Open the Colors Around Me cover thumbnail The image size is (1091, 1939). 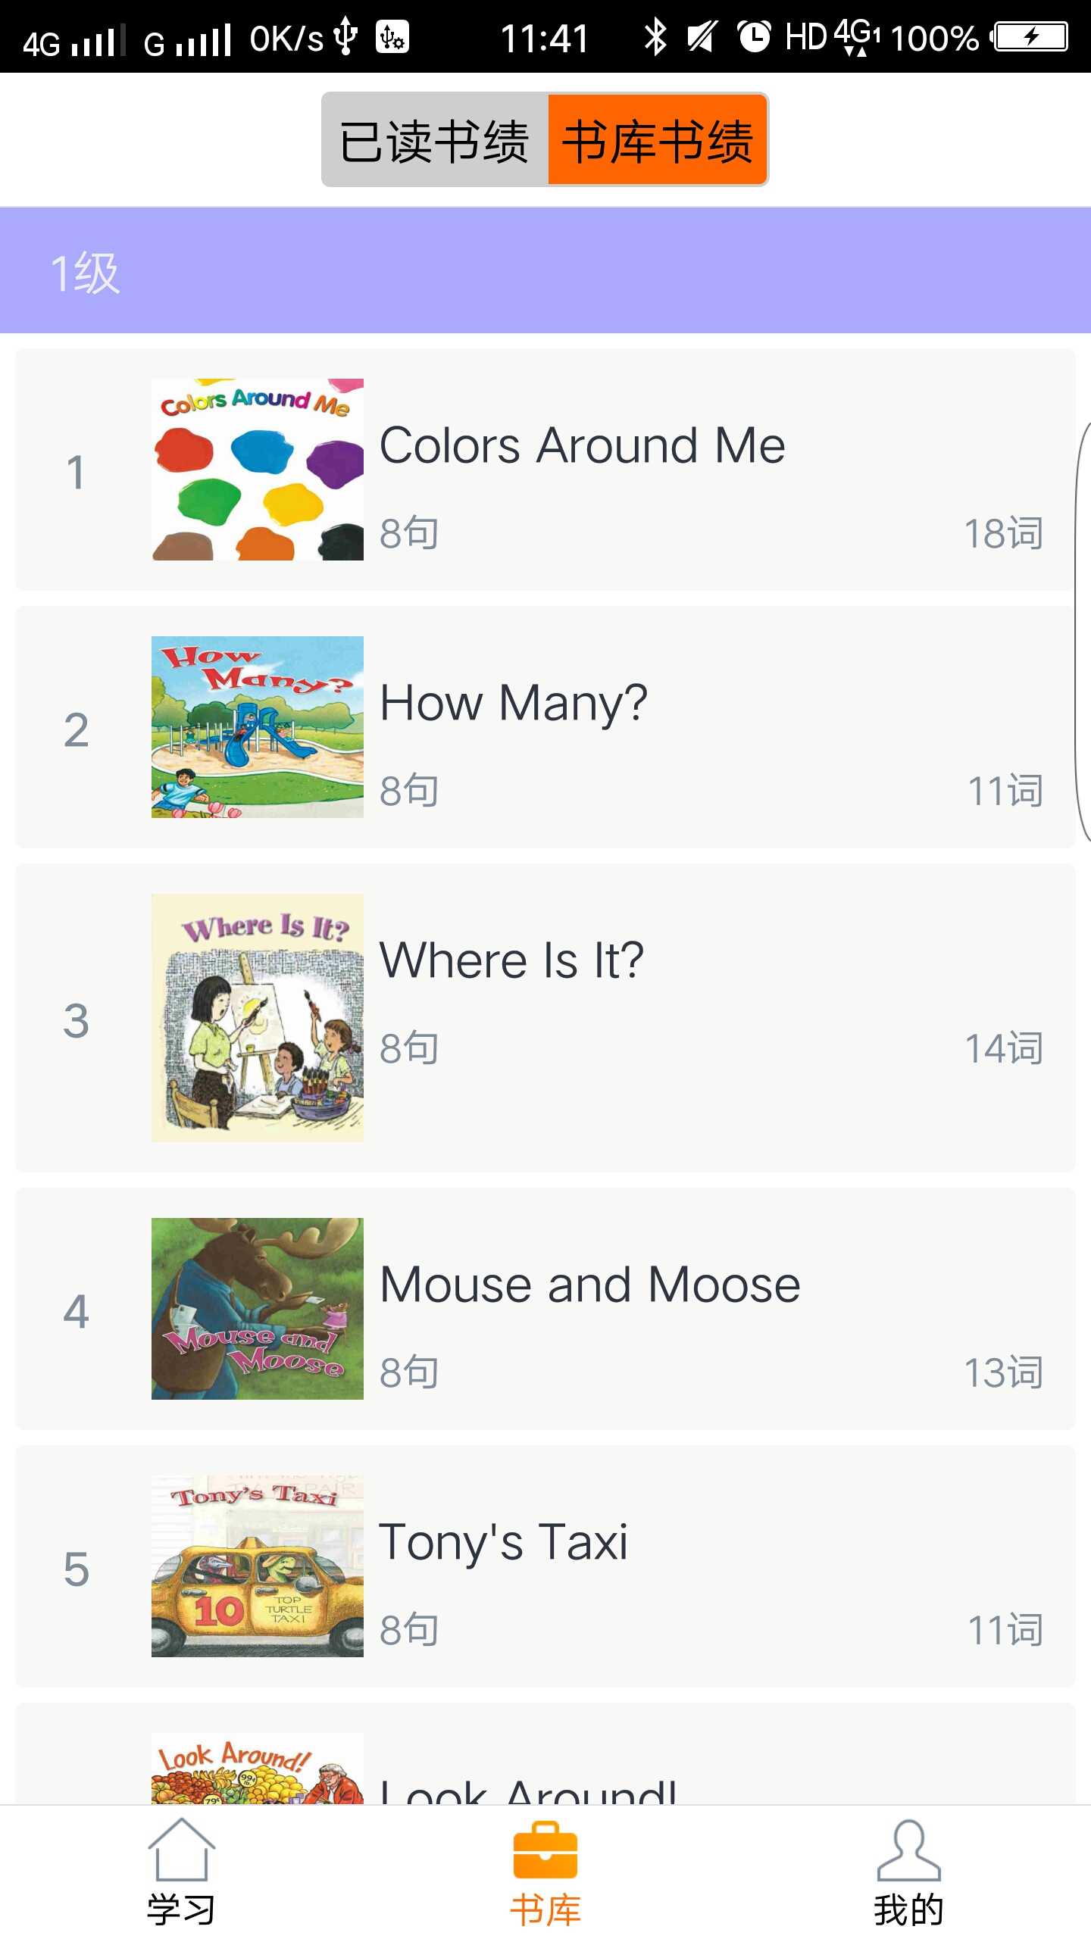[x=258, y=470]
